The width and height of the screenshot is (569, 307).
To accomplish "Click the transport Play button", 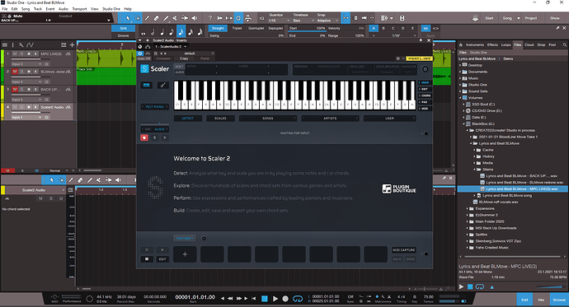I will point(275,298).
